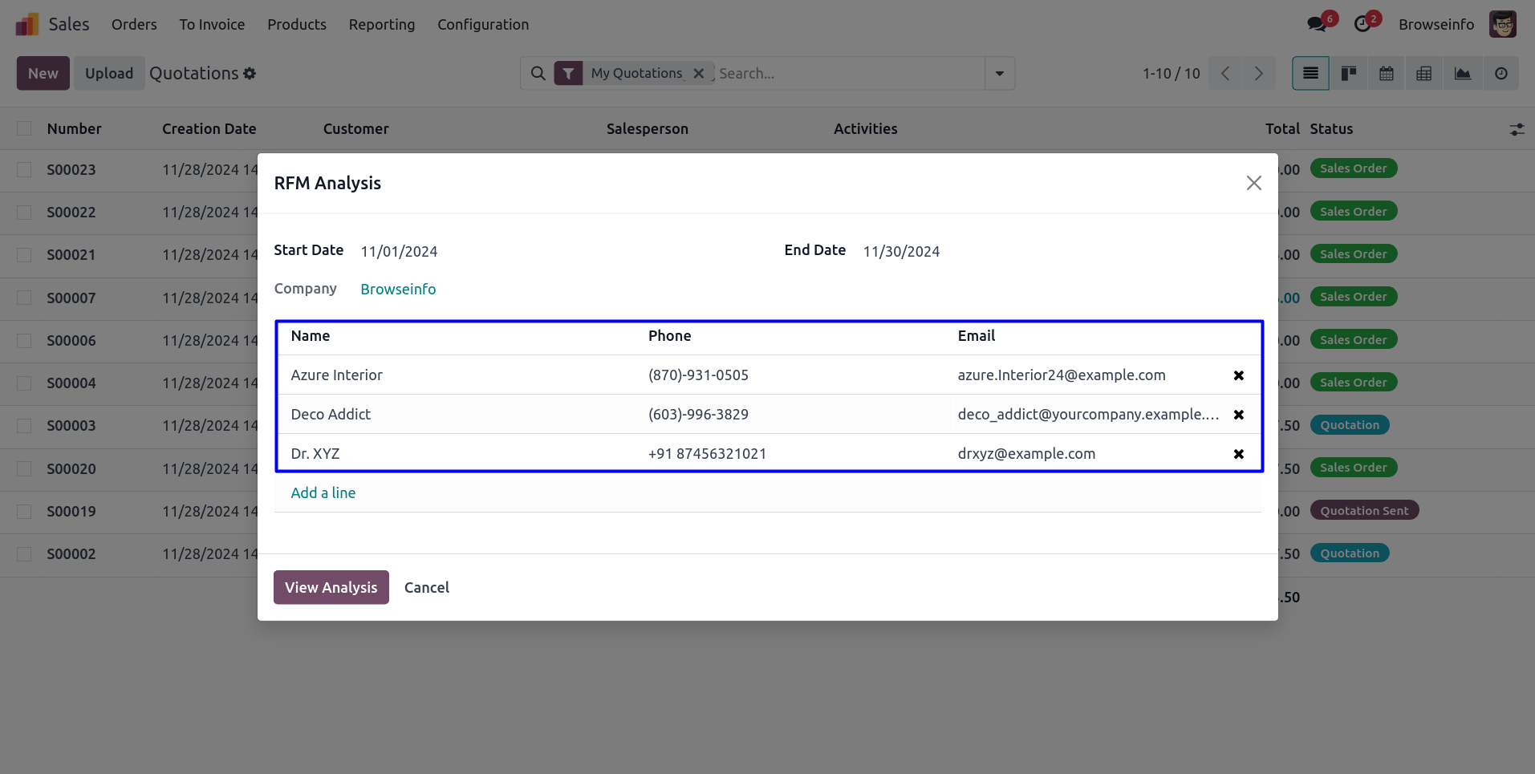Switch to pivot table view
The width and height of the screenshot is (1535, 774).
coord(1423,74)
